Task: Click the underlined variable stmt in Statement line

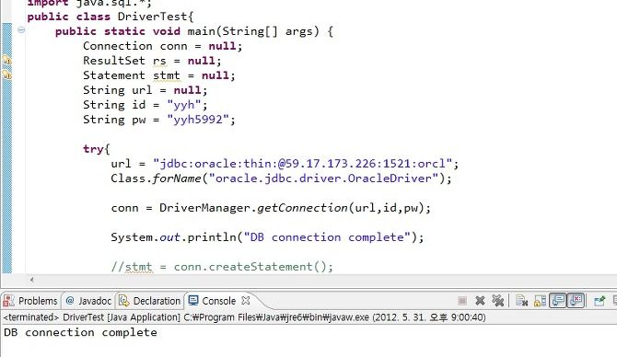Action: coord(167,75)
